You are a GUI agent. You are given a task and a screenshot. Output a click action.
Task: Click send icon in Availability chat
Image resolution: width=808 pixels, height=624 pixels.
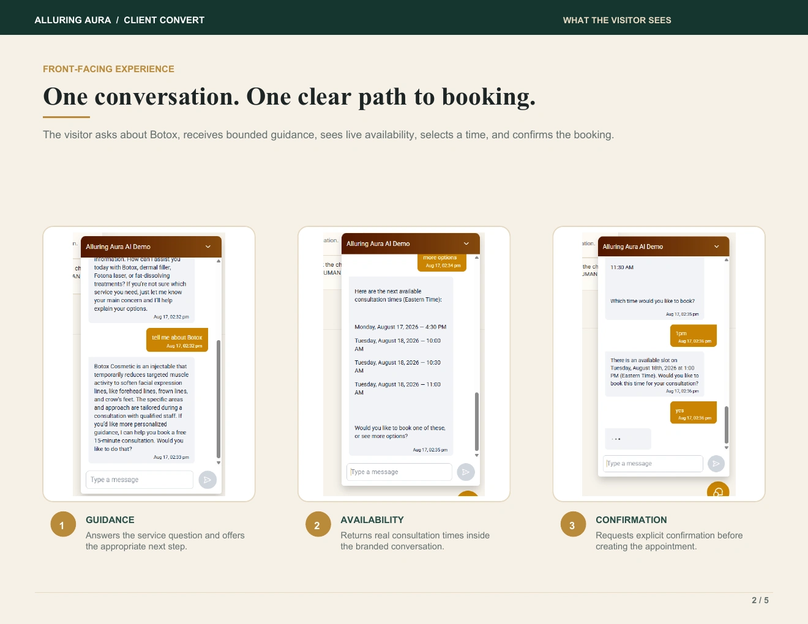pos(466,472)
